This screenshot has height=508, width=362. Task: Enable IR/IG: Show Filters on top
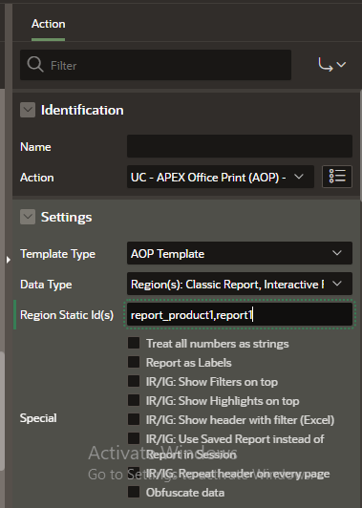tap(134, 381)
